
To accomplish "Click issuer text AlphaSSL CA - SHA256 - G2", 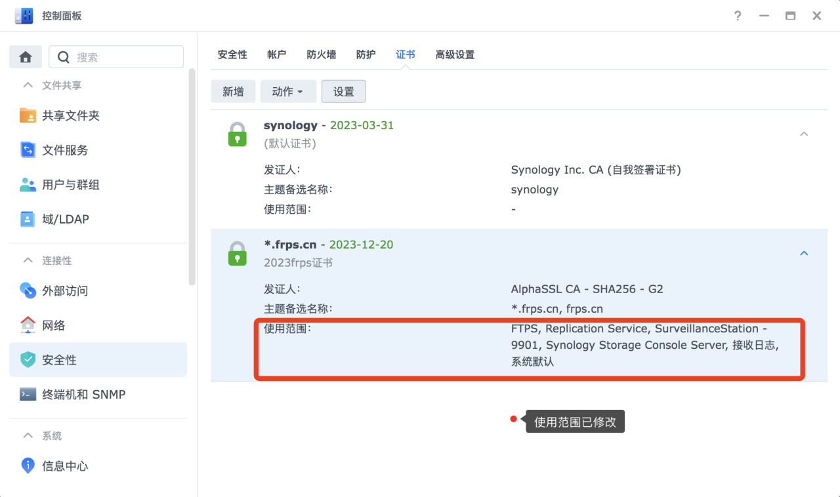I will [587, 289].
